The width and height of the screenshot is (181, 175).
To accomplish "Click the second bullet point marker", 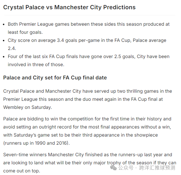I will click(x=4, y=41).
